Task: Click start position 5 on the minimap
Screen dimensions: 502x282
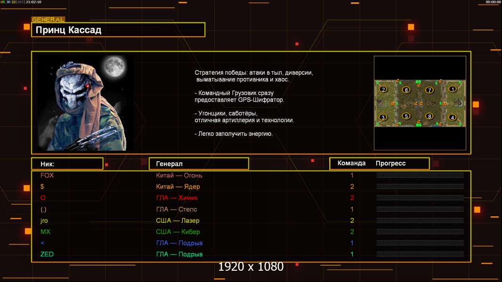Action: (406, 116)
